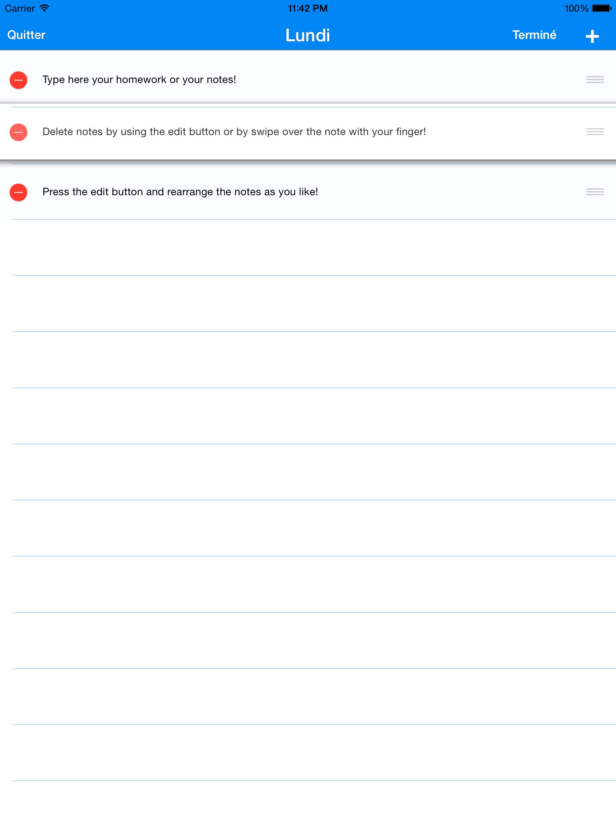Tap the Wi-Fi status icon
Screen dimensions: 616x821
point(45,8)
